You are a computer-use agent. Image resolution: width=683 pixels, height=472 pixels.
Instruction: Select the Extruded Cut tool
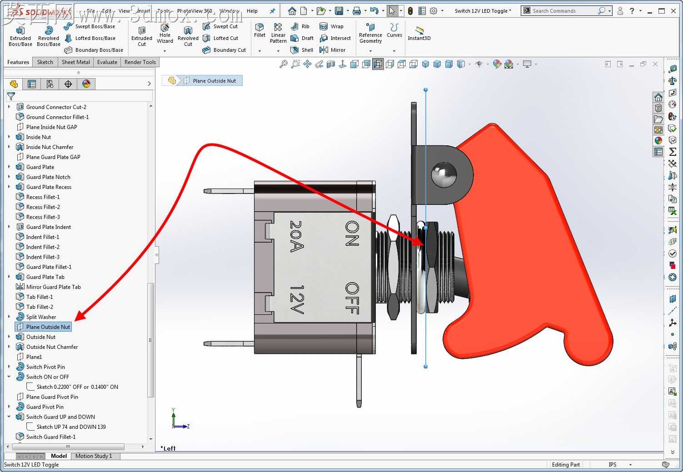(142, 36)
